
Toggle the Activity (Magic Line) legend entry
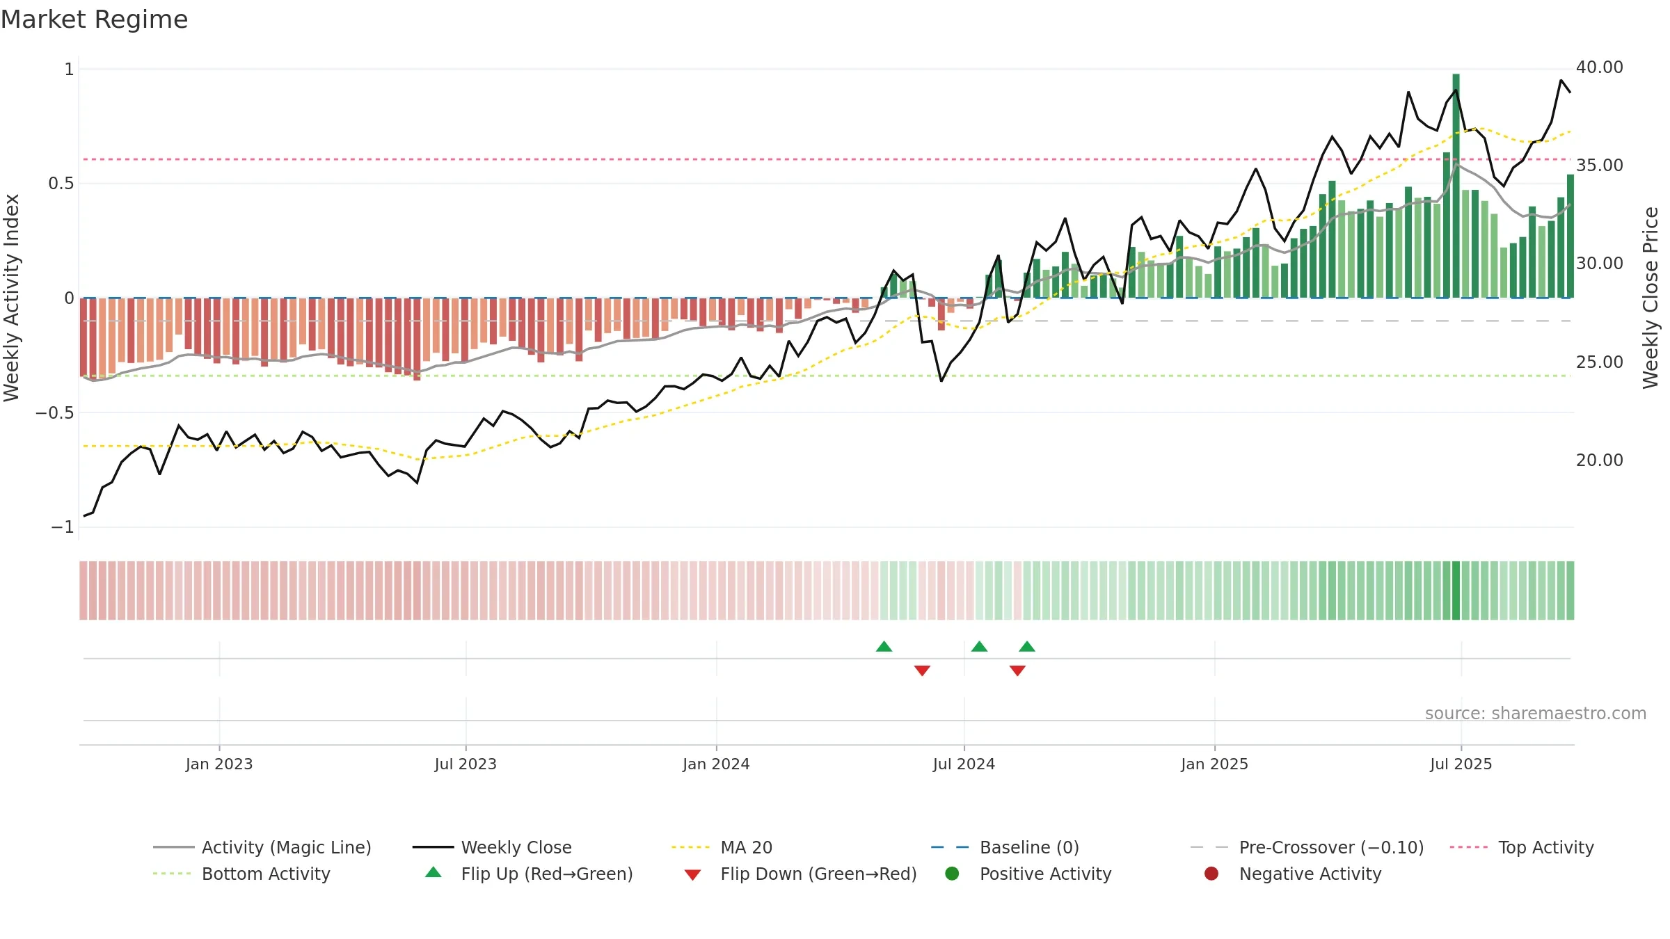(x=262, y=847)
